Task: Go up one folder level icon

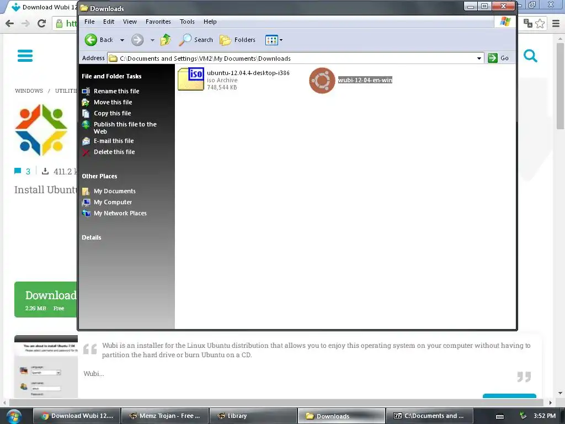Action: click(x=166, y=40)
